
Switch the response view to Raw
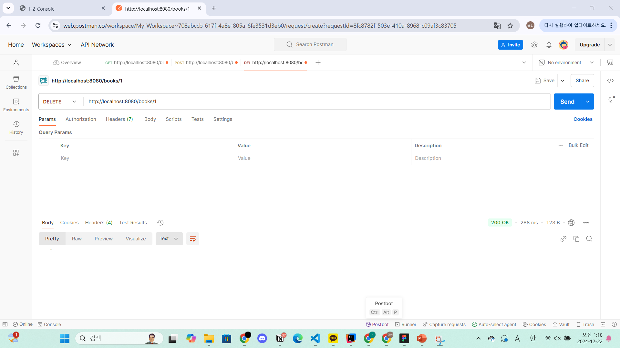click(x=77, y=239)
